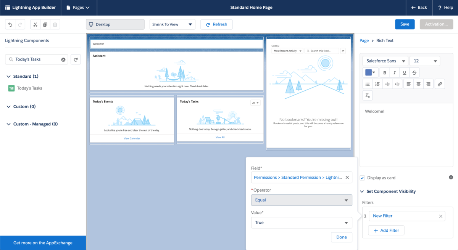Click View All under Today's Tasks
The width and height of the screenshot is (458, 250).
(220, 137)
